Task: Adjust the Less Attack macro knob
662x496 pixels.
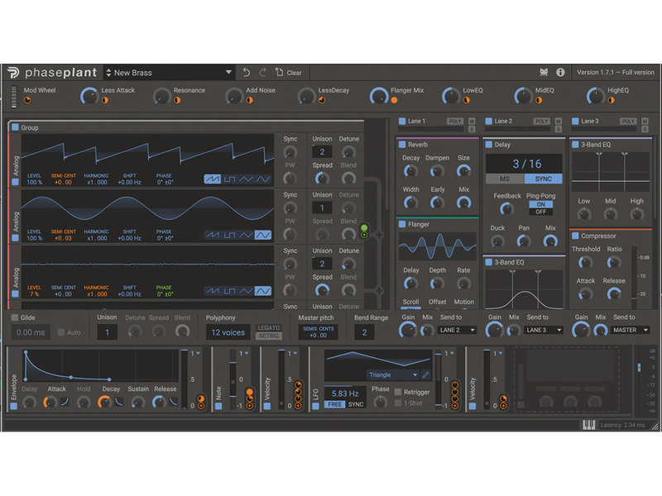Action: coord(89,97)
